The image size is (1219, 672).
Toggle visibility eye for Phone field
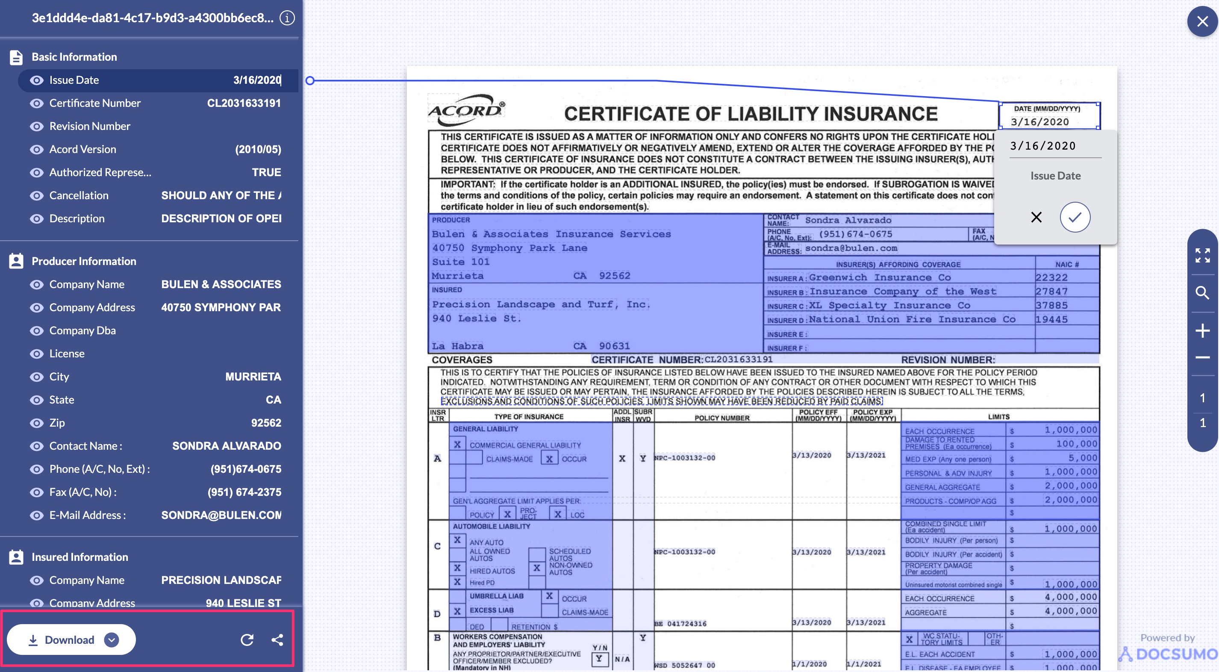click(36, 469)
